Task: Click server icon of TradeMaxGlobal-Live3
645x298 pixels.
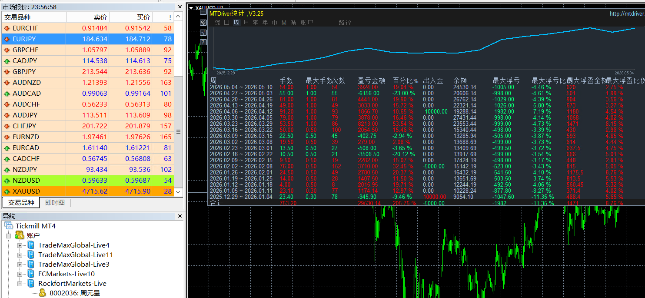Action: coord(31,264)
